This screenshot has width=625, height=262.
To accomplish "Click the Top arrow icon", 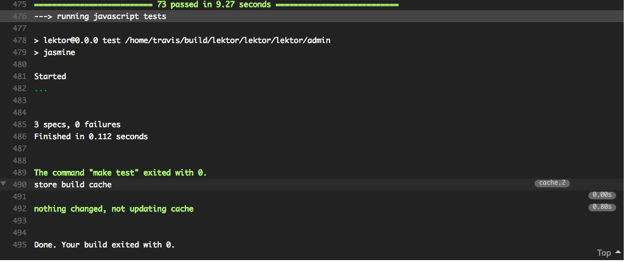I will tap(618, 252).
